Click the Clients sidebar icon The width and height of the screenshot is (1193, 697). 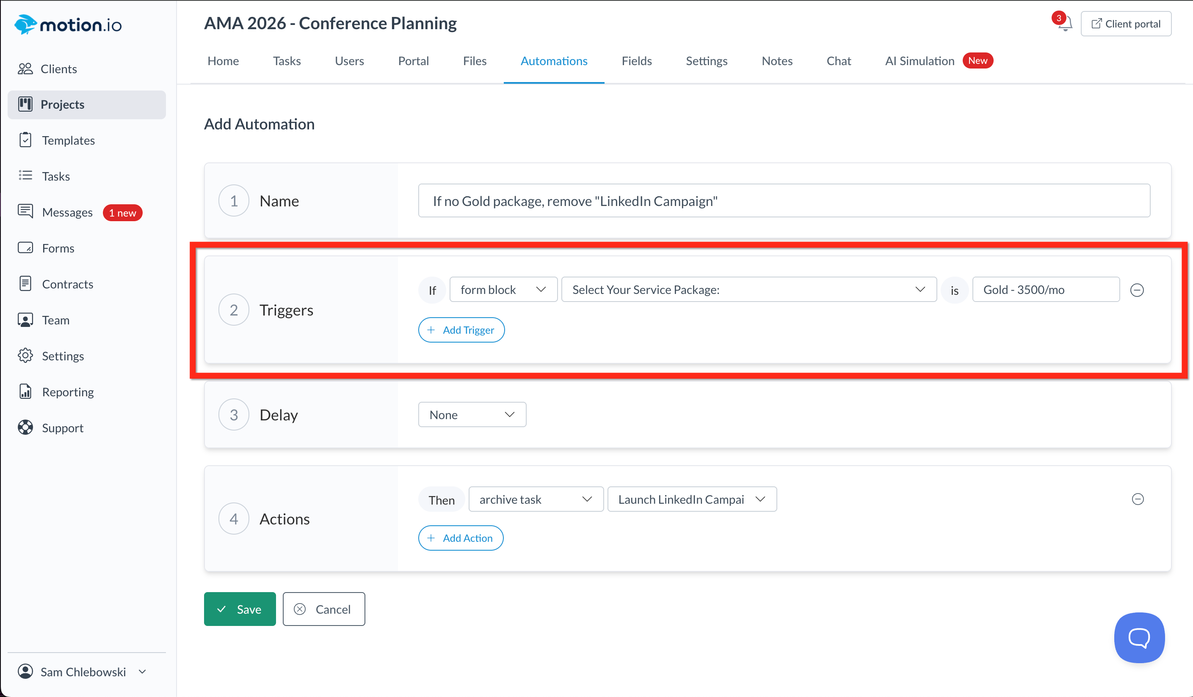(x=25, y=69)
